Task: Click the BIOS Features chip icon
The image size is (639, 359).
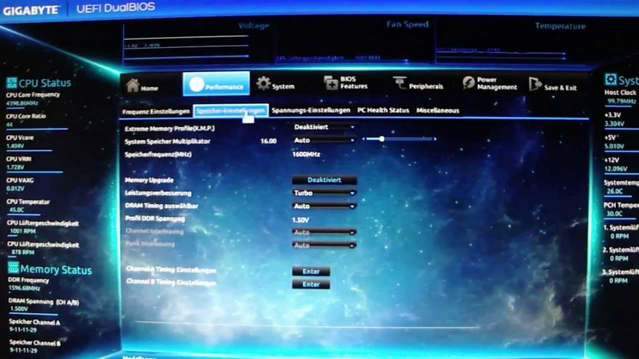Action: 331,83
